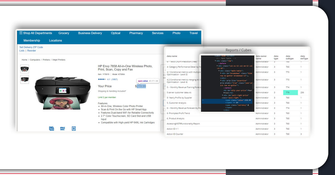Go to Inkjet Printers breadcrumb
This screenshot has height=175, width=335.
[59, 60]
